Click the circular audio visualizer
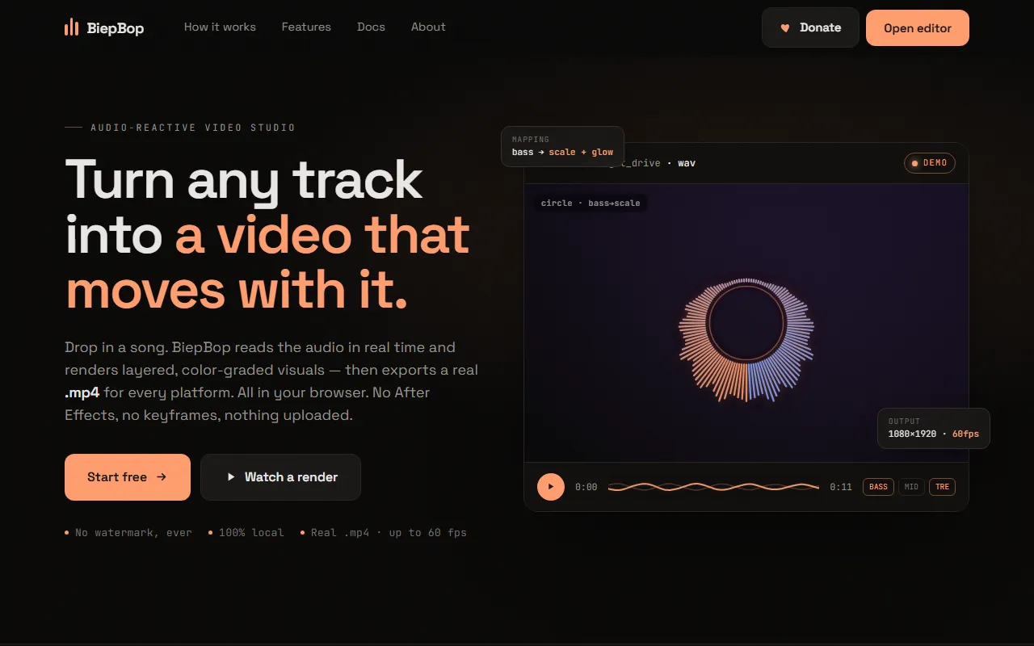Screen dimensions: 1034x646 coord(746,339)
